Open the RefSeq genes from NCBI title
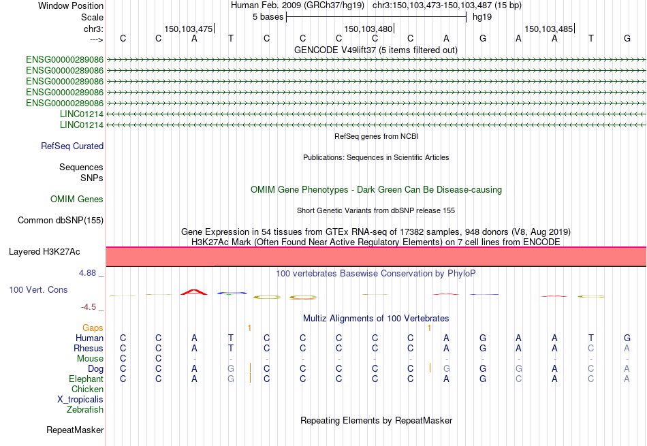This screenshot has height=446, width=647. point(376,136)
